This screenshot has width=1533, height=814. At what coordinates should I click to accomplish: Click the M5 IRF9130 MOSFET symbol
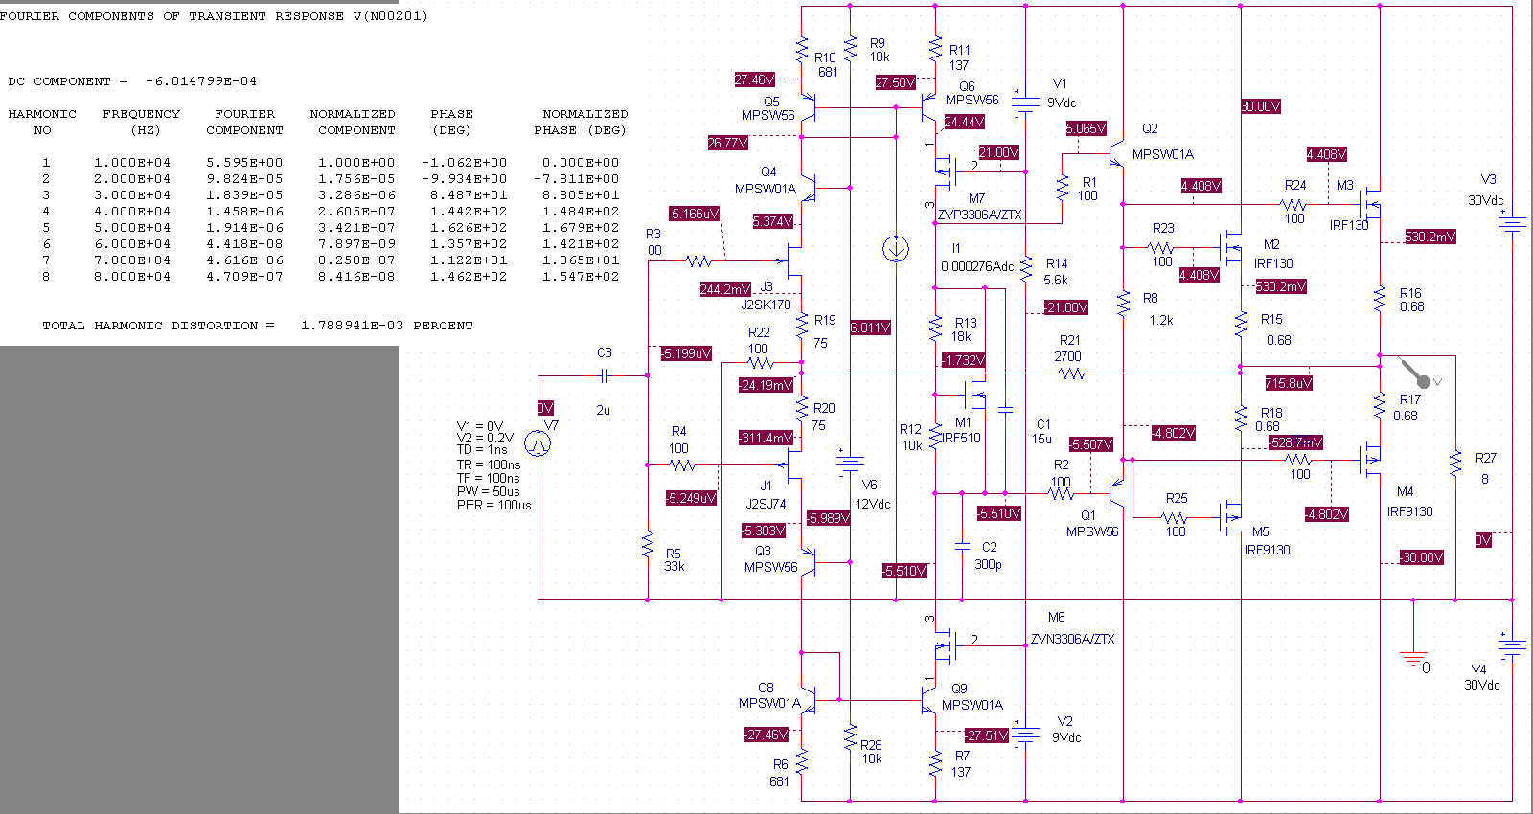[1231, 516]
